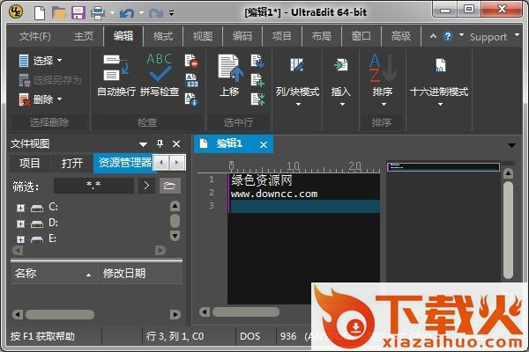Collapse the ribbon with the up caret
Viewport: 529px width, 352px height.
(433, 36)
